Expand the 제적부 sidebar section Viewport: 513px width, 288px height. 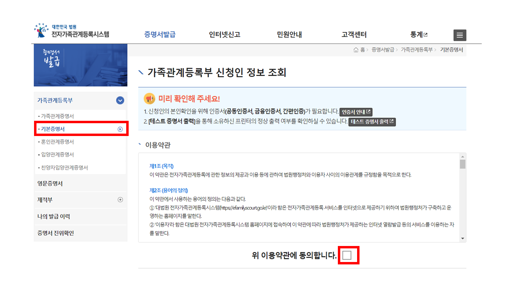(120, 200)
